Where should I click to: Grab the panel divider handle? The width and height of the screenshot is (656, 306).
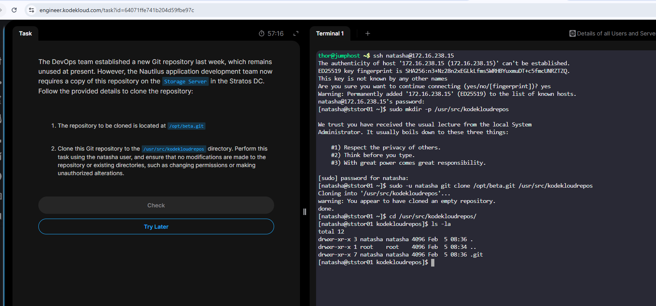pyautogui.click(x=305, y=212)
